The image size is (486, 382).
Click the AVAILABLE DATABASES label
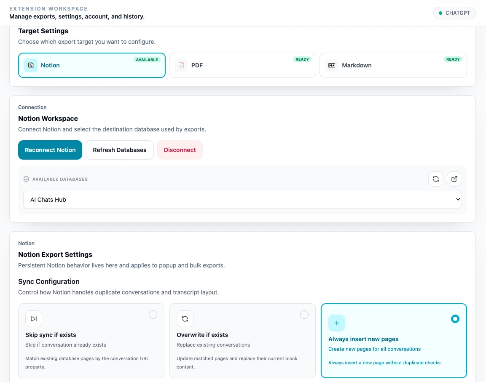pos(60,179)
